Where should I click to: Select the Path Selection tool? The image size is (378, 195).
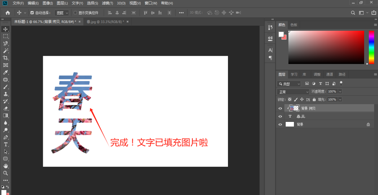(5, 152)
